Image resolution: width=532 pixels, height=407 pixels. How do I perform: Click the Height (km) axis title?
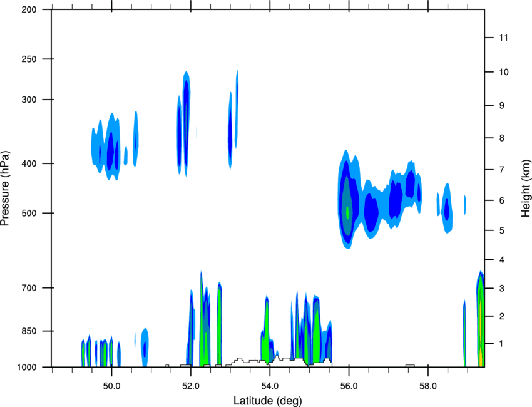(526, 188)
